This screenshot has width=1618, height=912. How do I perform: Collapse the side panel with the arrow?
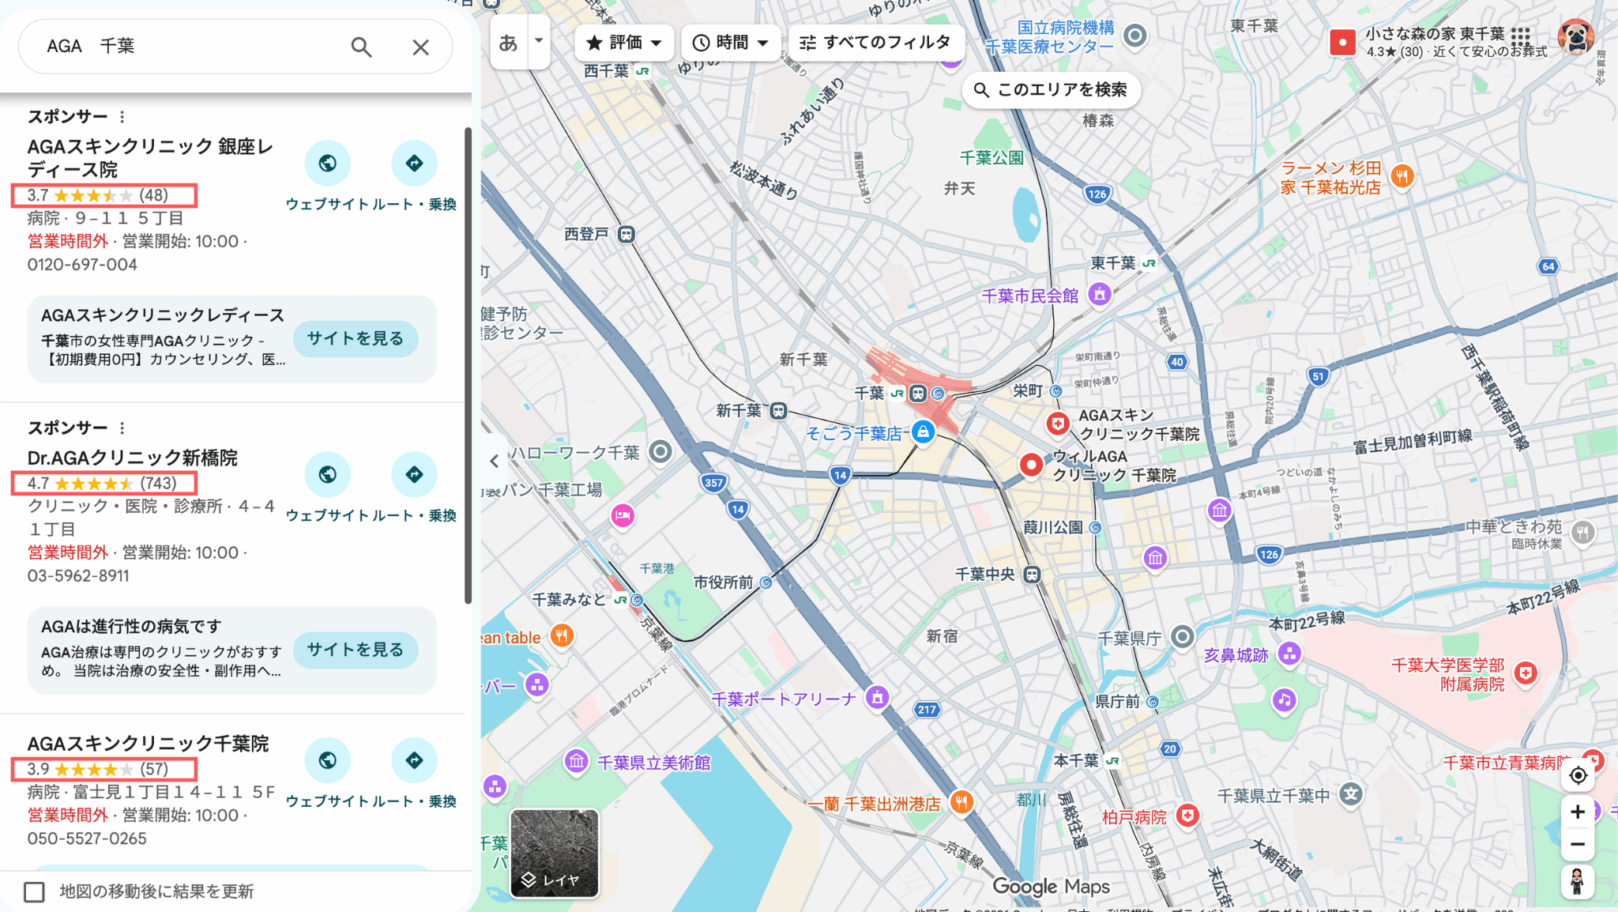[494, 461]
